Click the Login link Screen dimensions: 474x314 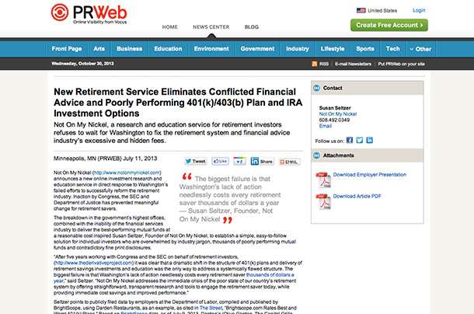[x=419, y=10]
